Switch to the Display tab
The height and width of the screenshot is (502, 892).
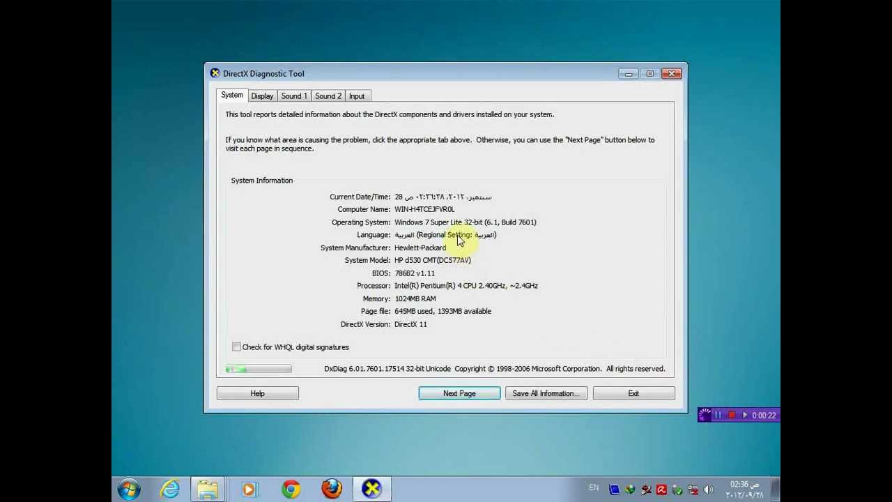pos(262,96)
